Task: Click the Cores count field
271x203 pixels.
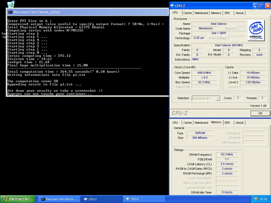Action: [238, 98]
